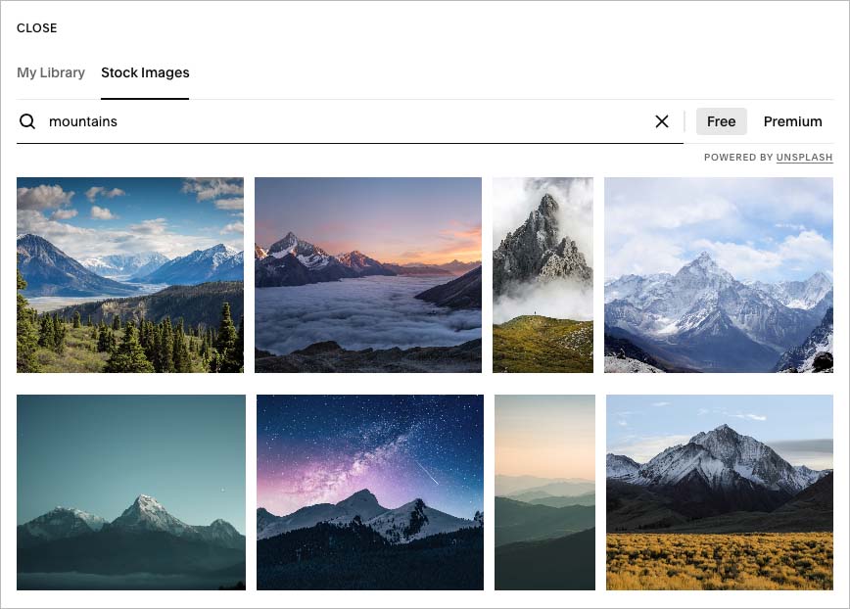Select the Milky Way night sky image

pos(369,492)
